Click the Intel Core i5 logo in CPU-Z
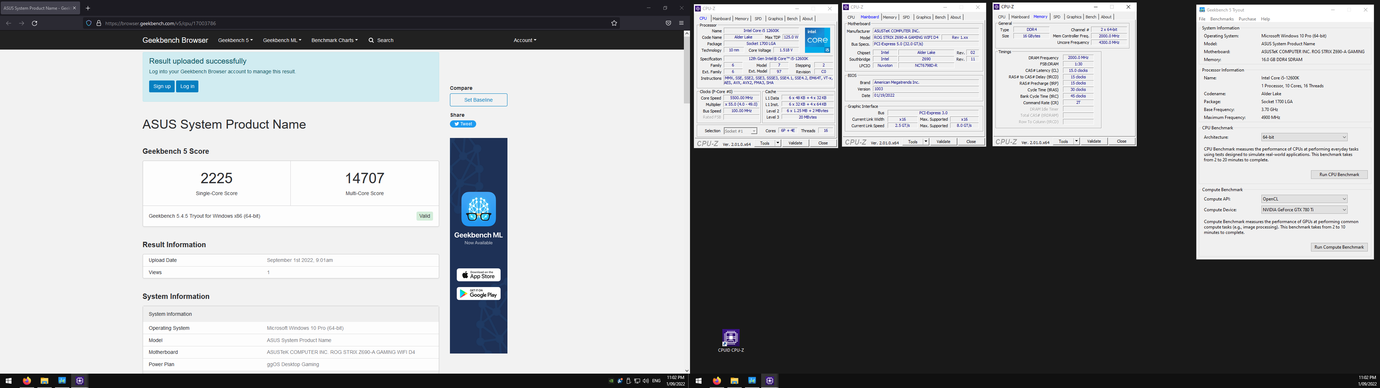This screenshot has width=1380, height=388. pyautogui.click(x=818, y=40)
